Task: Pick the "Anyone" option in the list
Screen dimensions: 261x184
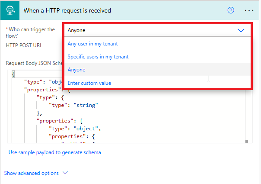Action: pyautogui.click(x=76, y=70)
